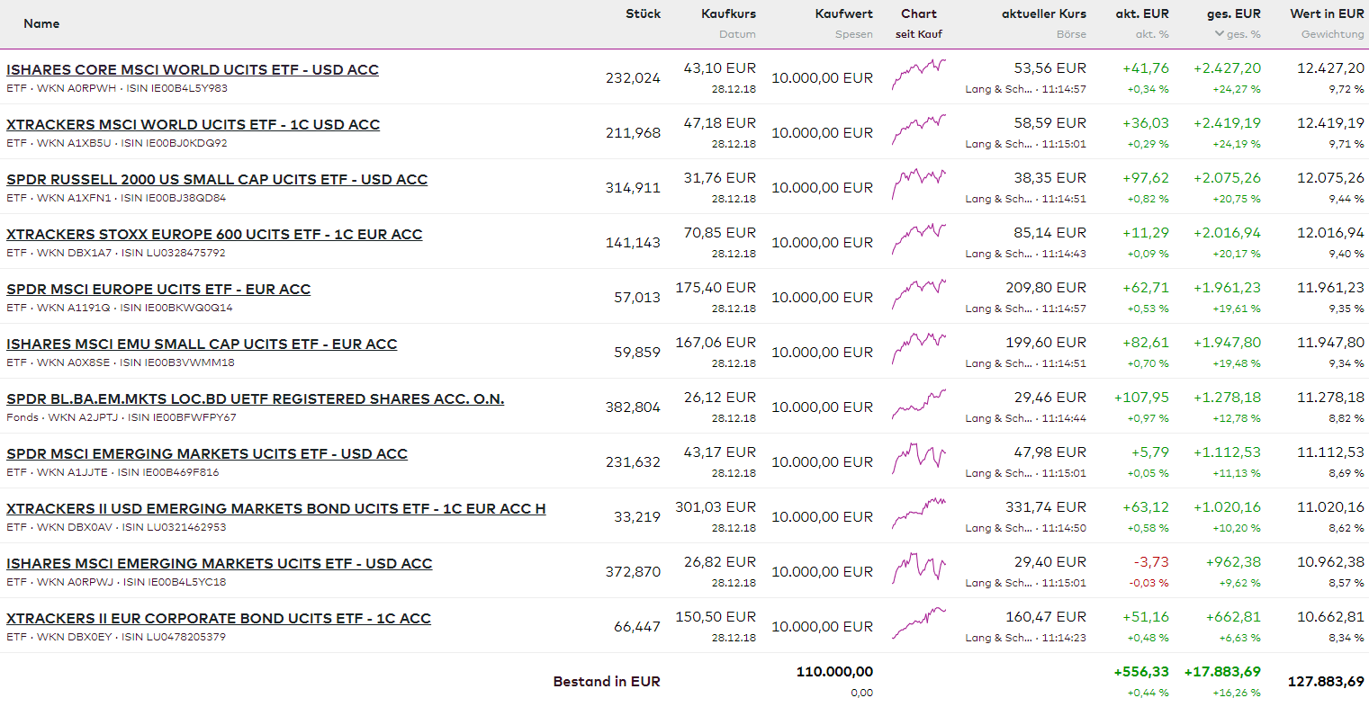Open the SPDR BL.BA.EM.MKTS LOC.BD fund link

click(x=255, y=399)
